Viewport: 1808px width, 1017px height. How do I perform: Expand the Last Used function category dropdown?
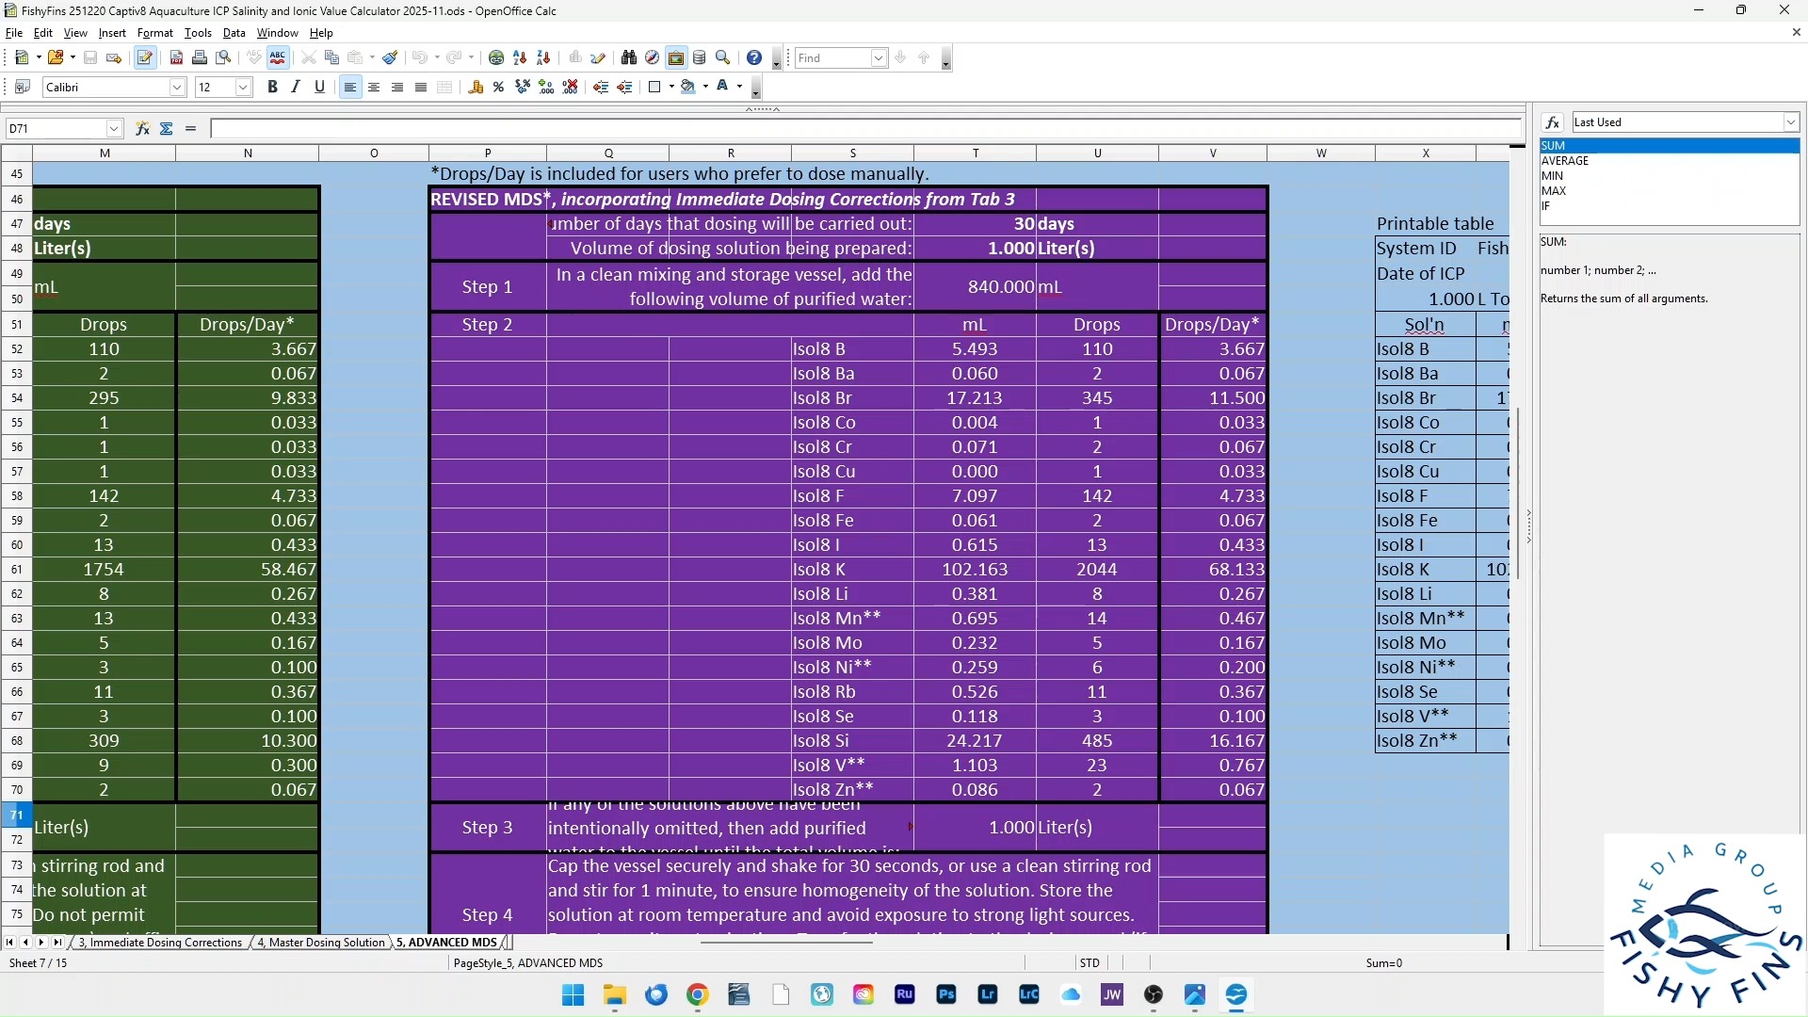[1790, 121]
